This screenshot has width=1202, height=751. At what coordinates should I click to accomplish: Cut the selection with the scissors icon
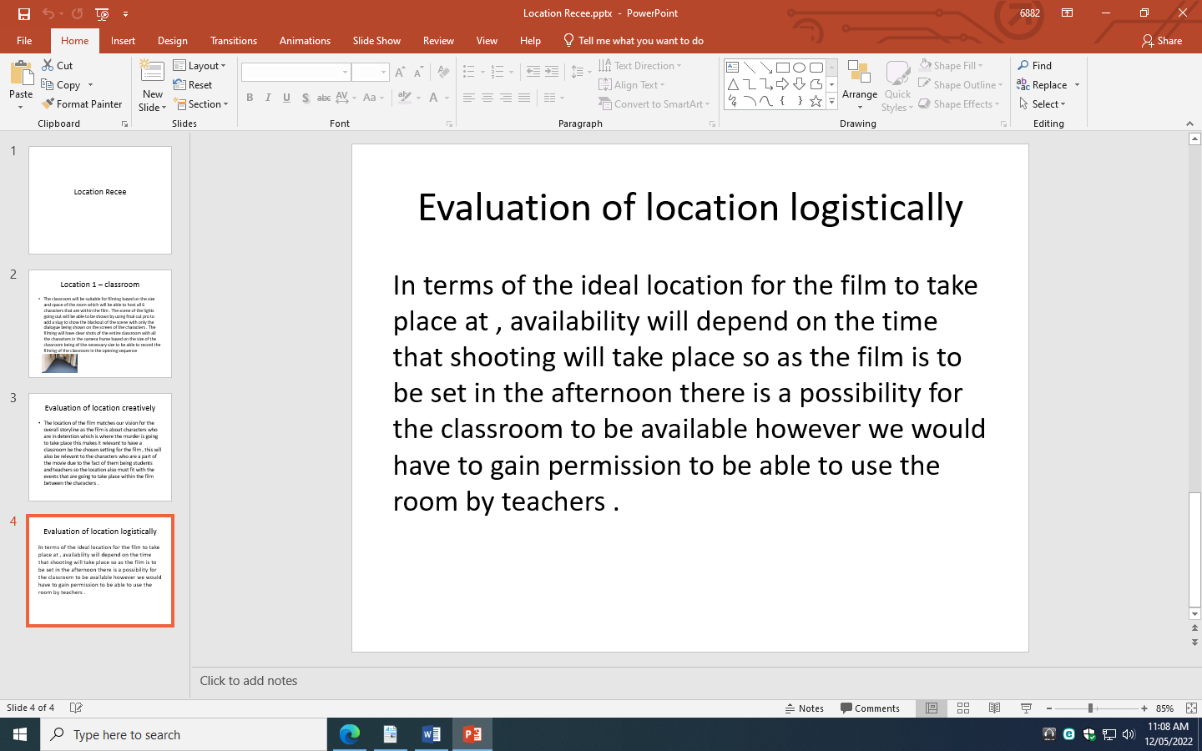click(x=58, y=66)
